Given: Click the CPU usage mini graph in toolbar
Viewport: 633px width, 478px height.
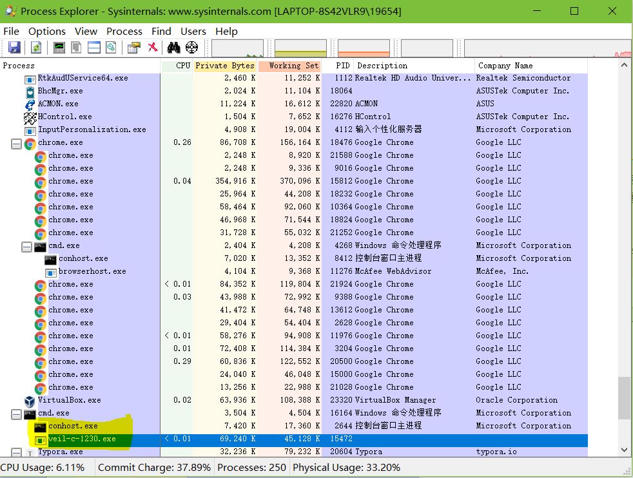Looking at the screenshot, I should tap(237, 48).
